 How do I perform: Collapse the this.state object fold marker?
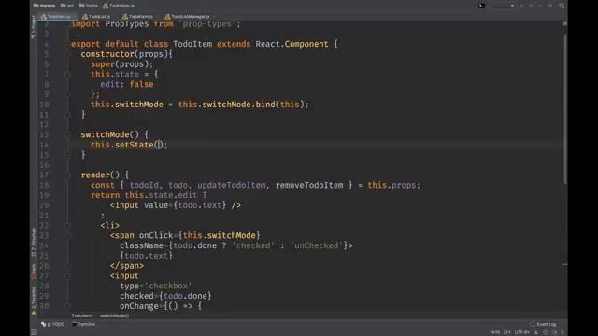point(68,75)
